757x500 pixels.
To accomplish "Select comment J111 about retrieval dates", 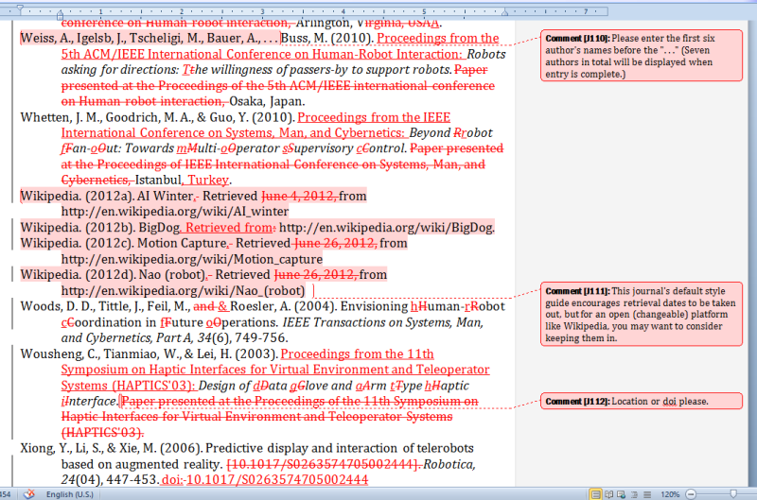I will [641, 314].
